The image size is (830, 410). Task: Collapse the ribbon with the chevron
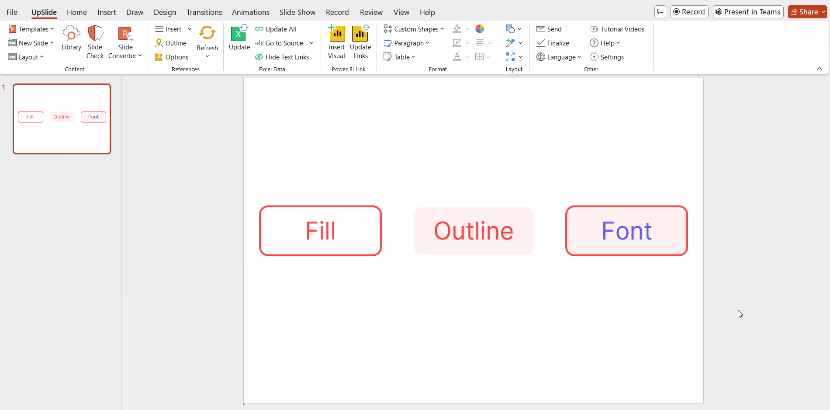pyautogui.click(x=820, y=69)
